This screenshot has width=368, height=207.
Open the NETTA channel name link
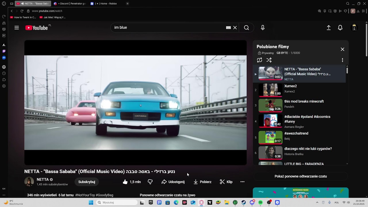[43, 179]
